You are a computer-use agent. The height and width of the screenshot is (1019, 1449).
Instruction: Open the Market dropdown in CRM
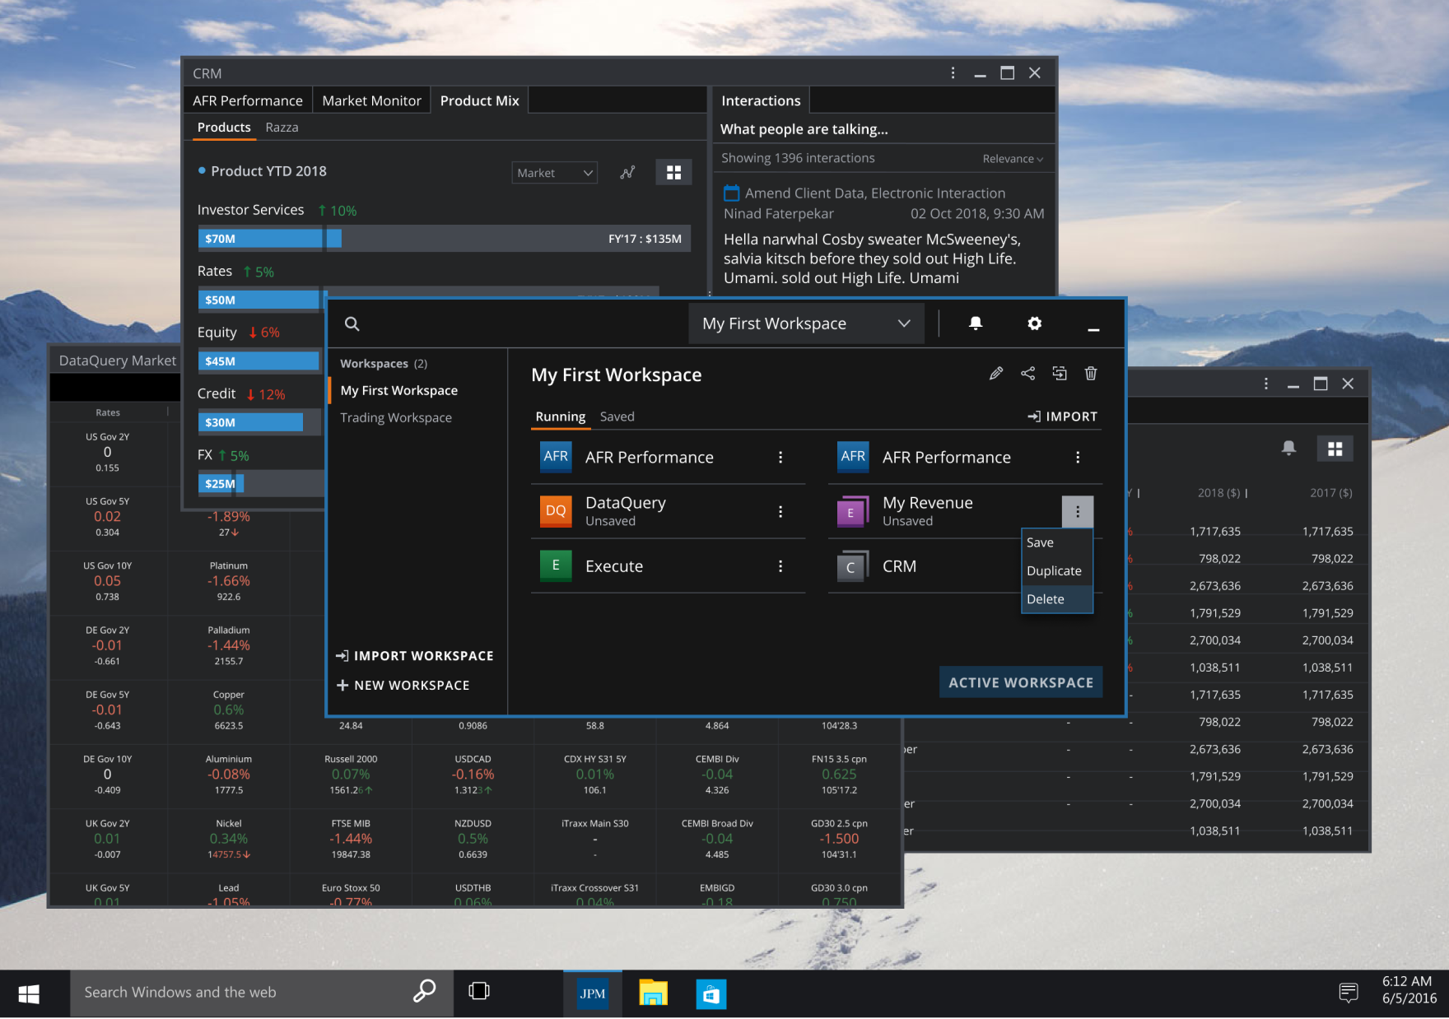tap(555, 173)
